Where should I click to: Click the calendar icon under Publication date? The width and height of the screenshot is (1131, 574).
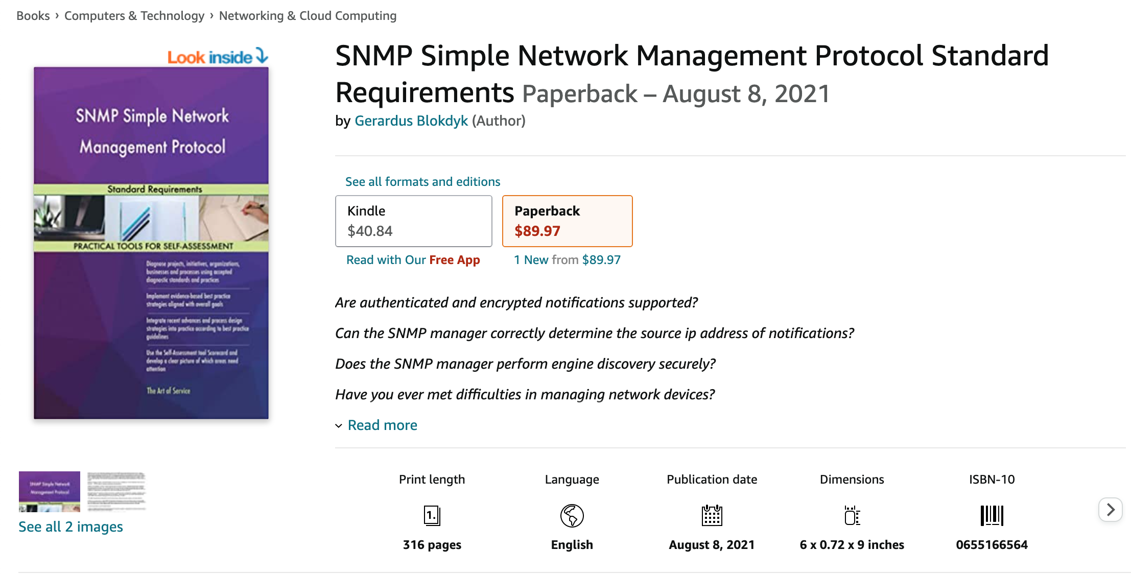(712, 516)
